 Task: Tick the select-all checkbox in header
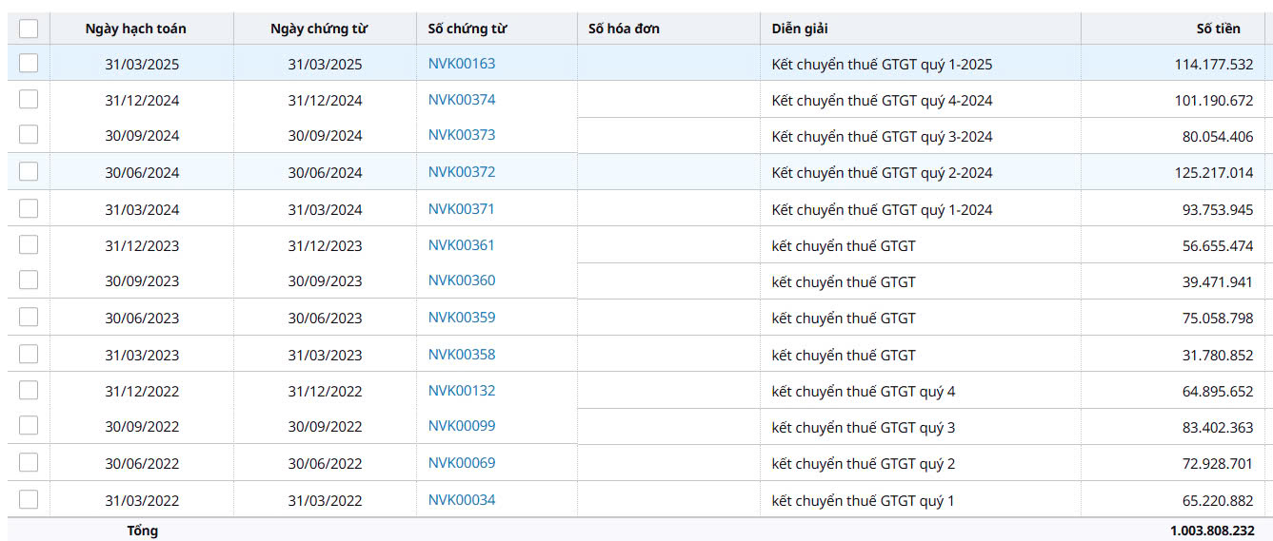point(29,29)
